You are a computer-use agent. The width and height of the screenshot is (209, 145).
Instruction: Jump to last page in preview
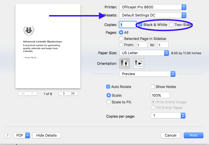73,94
